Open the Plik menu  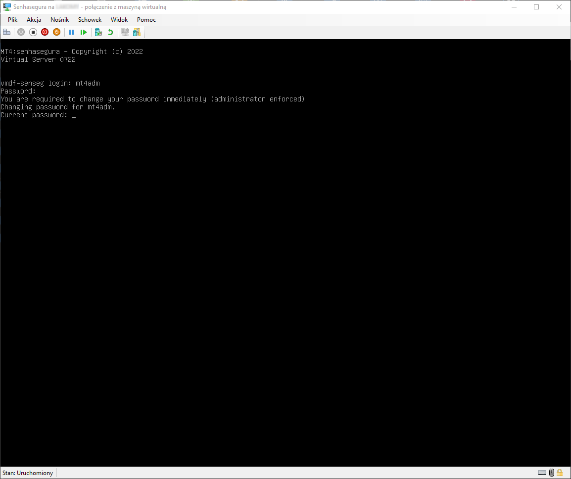click(13, 20)
